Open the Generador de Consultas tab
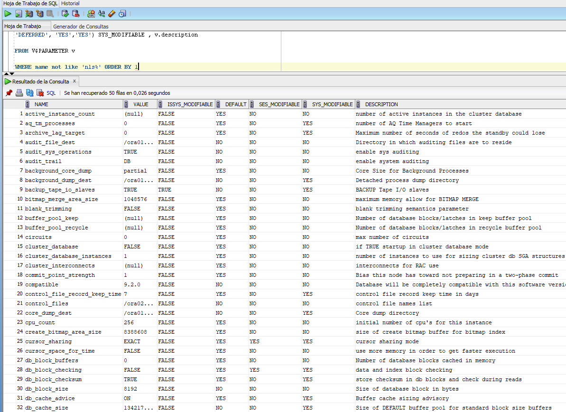The image size is (566, 412). [x=81, y=27]
